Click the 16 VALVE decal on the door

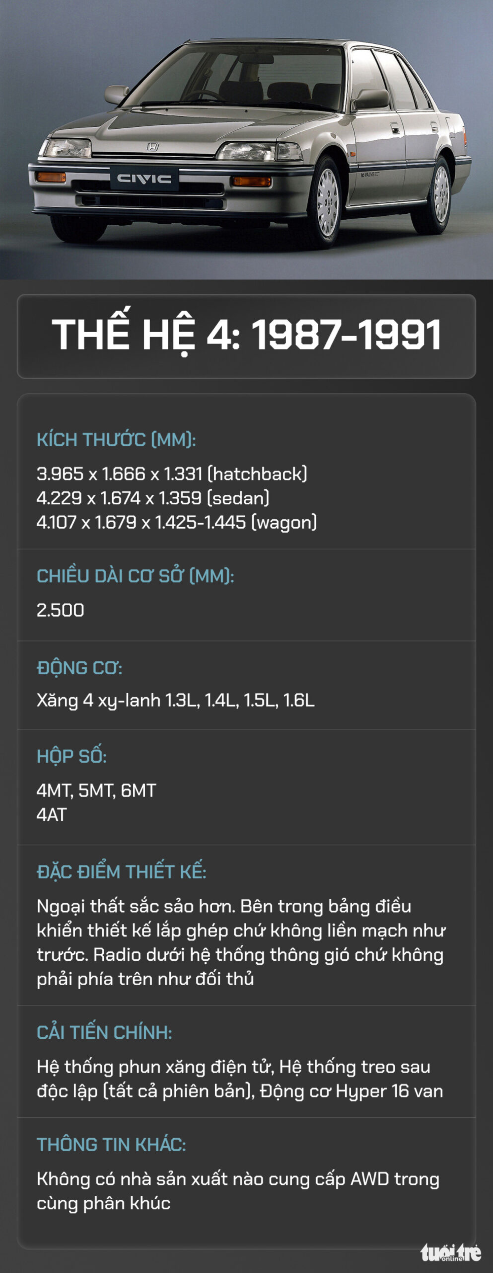click(x=369, y=175)
